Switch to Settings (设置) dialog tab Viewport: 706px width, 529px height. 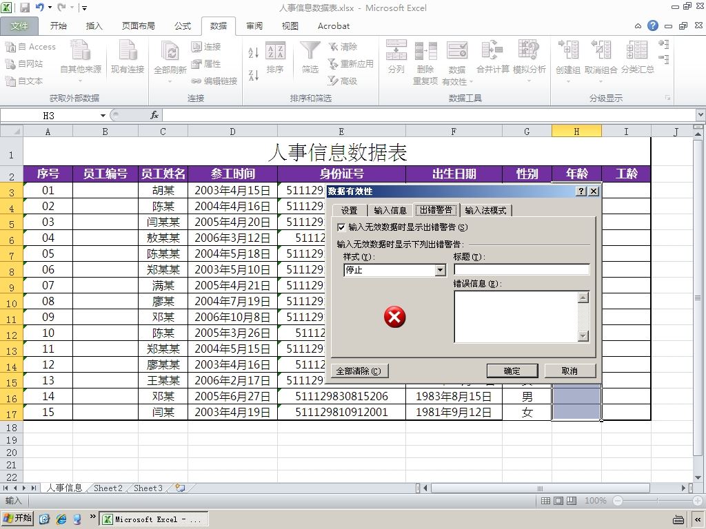350,211
